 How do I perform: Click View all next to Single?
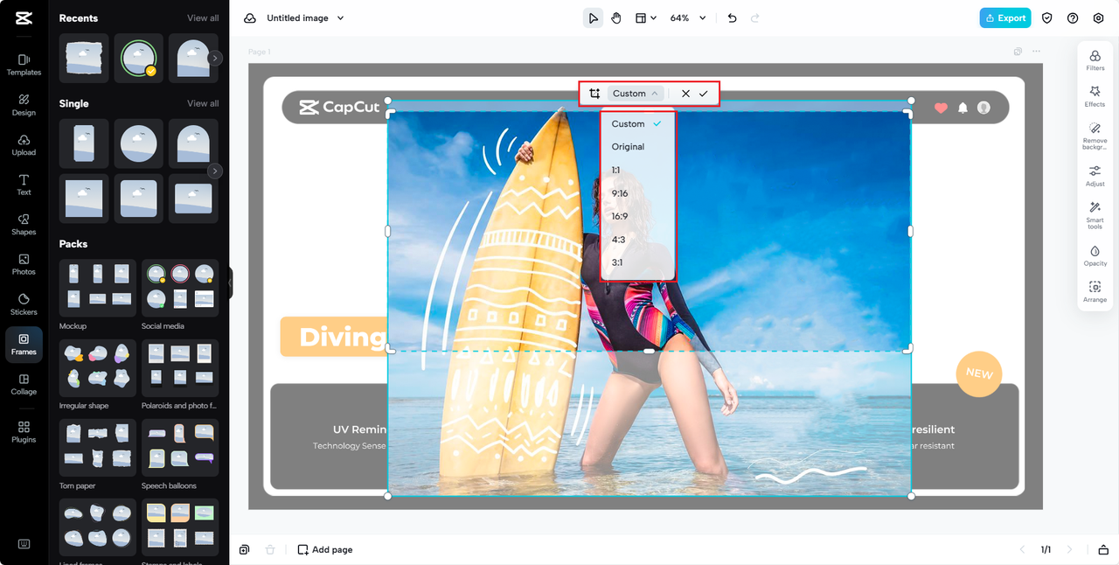click(x=203, y=103)
